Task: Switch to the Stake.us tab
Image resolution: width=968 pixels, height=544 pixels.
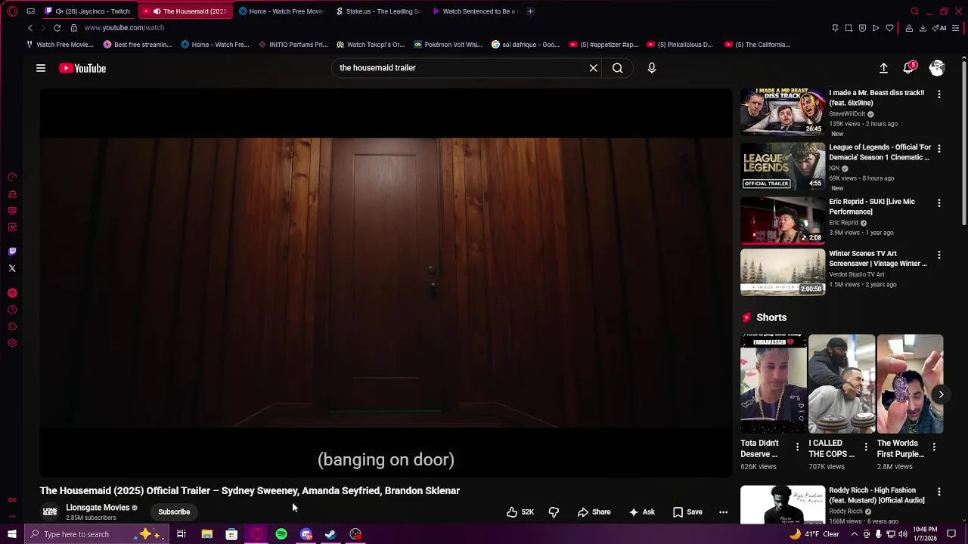Action: point(378,11)
